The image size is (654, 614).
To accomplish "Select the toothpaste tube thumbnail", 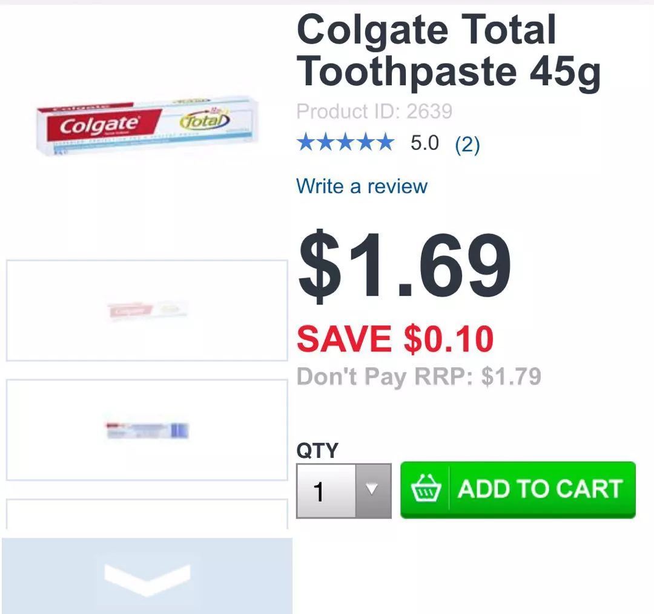I will [147, 430].
